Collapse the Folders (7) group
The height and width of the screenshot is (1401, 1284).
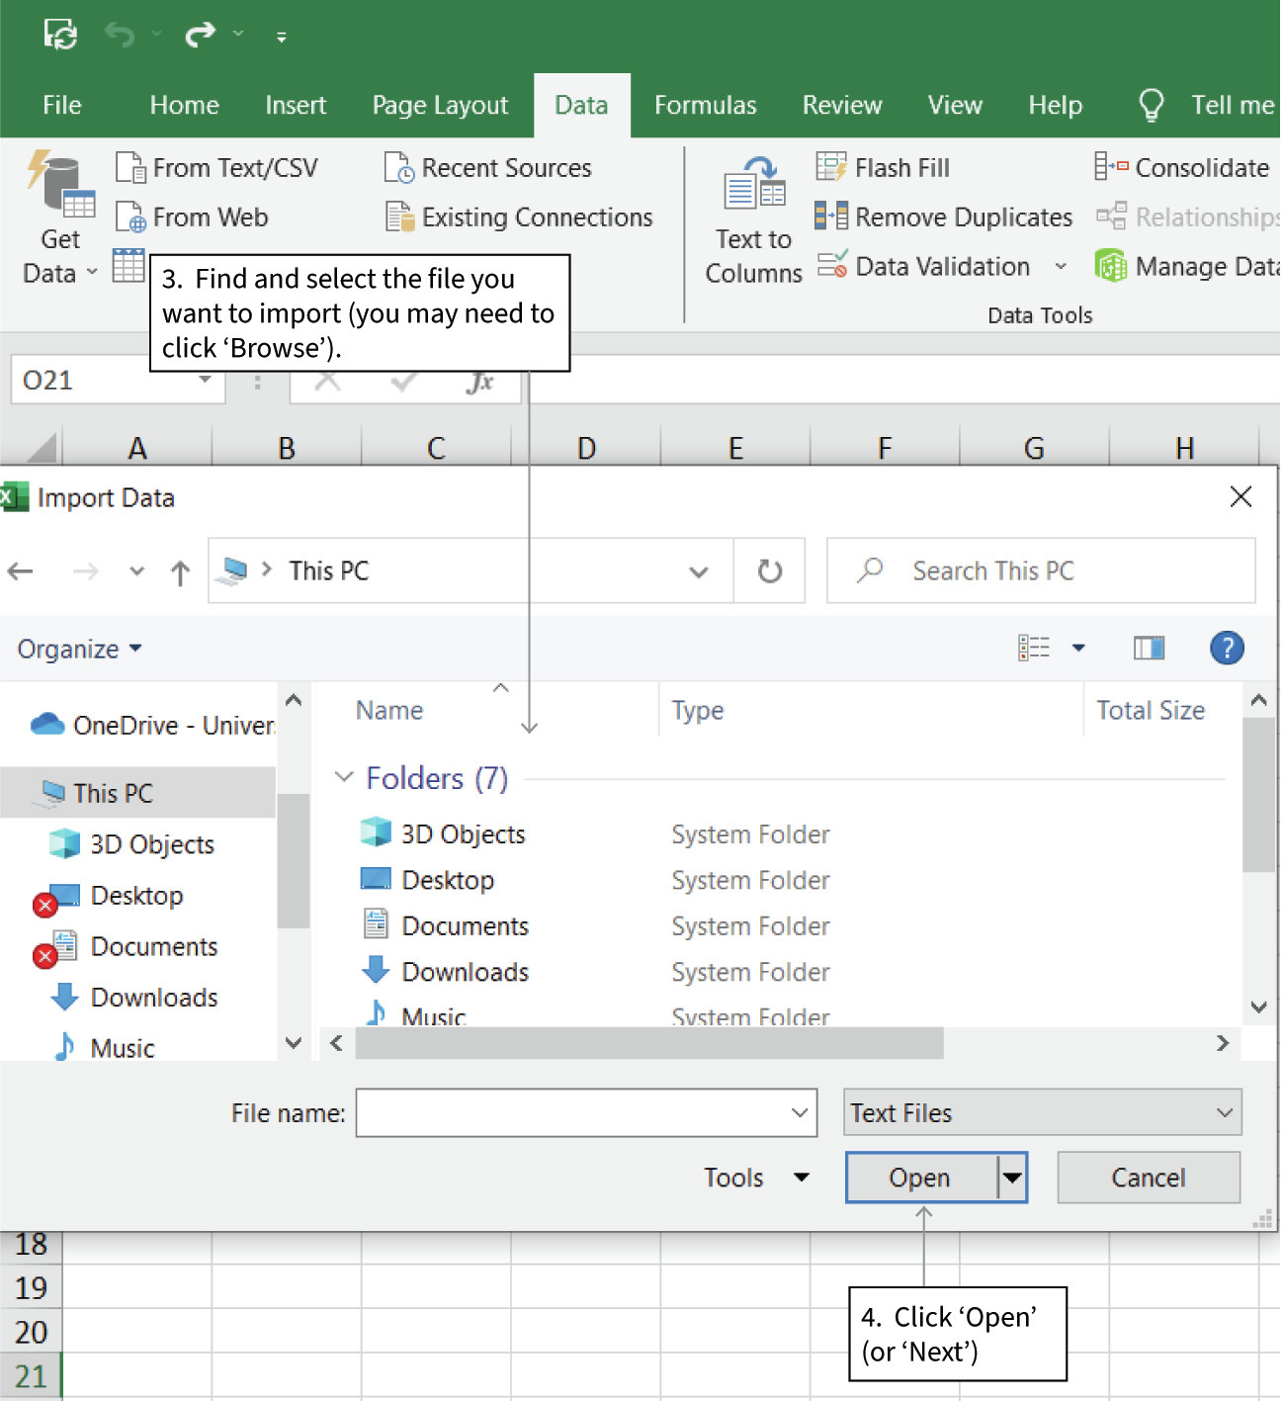pos(344,778)
